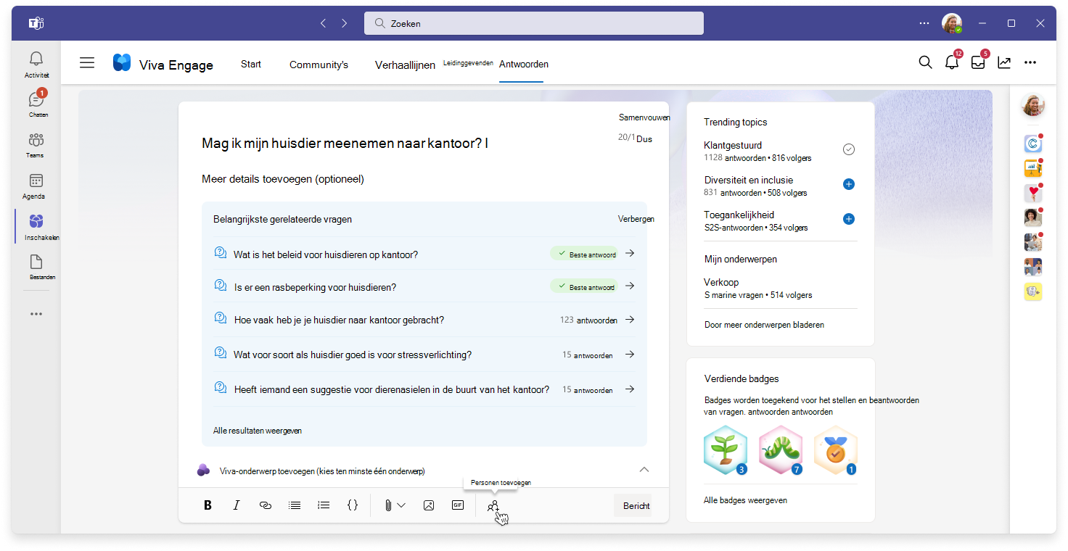Select the Antwoorden tab

[524, 64]
